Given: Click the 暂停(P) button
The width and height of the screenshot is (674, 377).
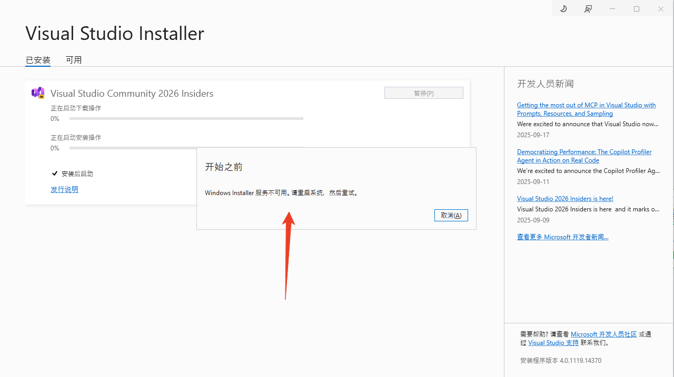Looking at the screenshot, I should click(424, 93).
